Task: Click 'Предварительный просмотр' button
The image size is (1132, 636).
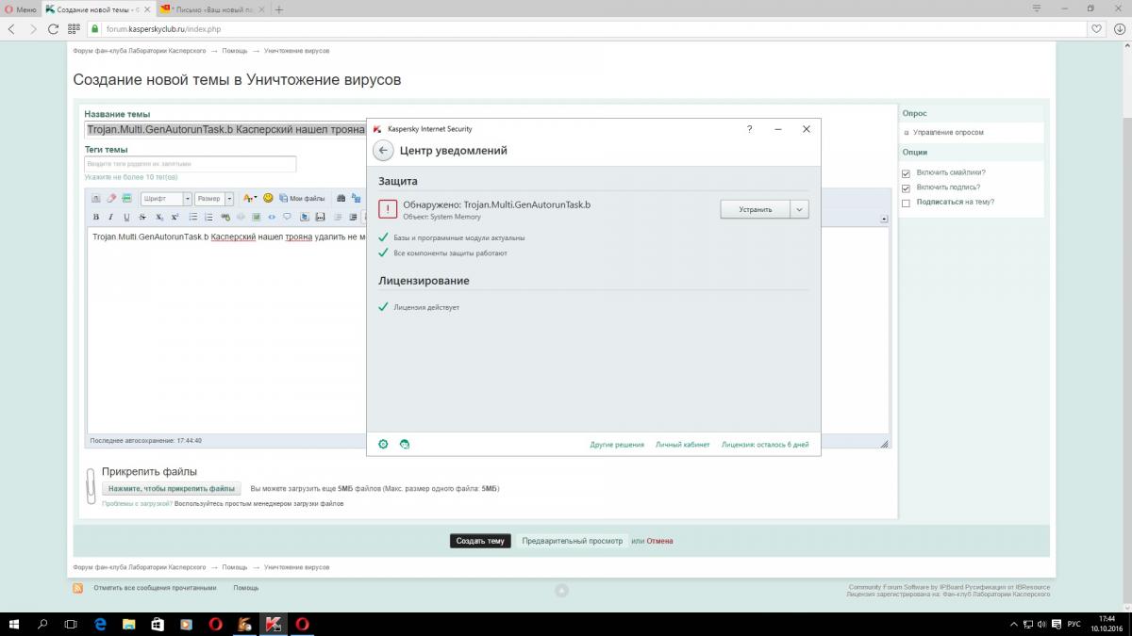Action: click(573, 541)
